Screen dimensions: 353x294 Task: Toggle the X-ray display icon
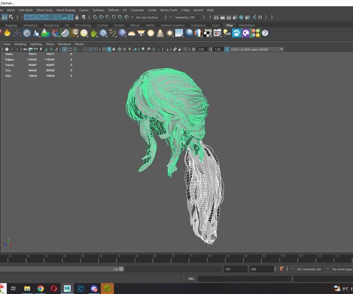[x=175, y=49]
